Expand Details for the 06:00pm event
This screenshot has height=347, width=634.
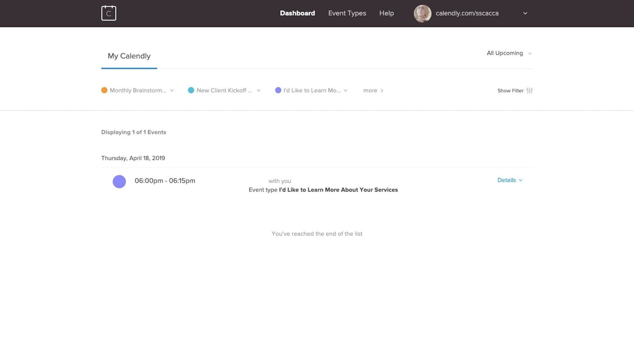[x=510, y=180]
